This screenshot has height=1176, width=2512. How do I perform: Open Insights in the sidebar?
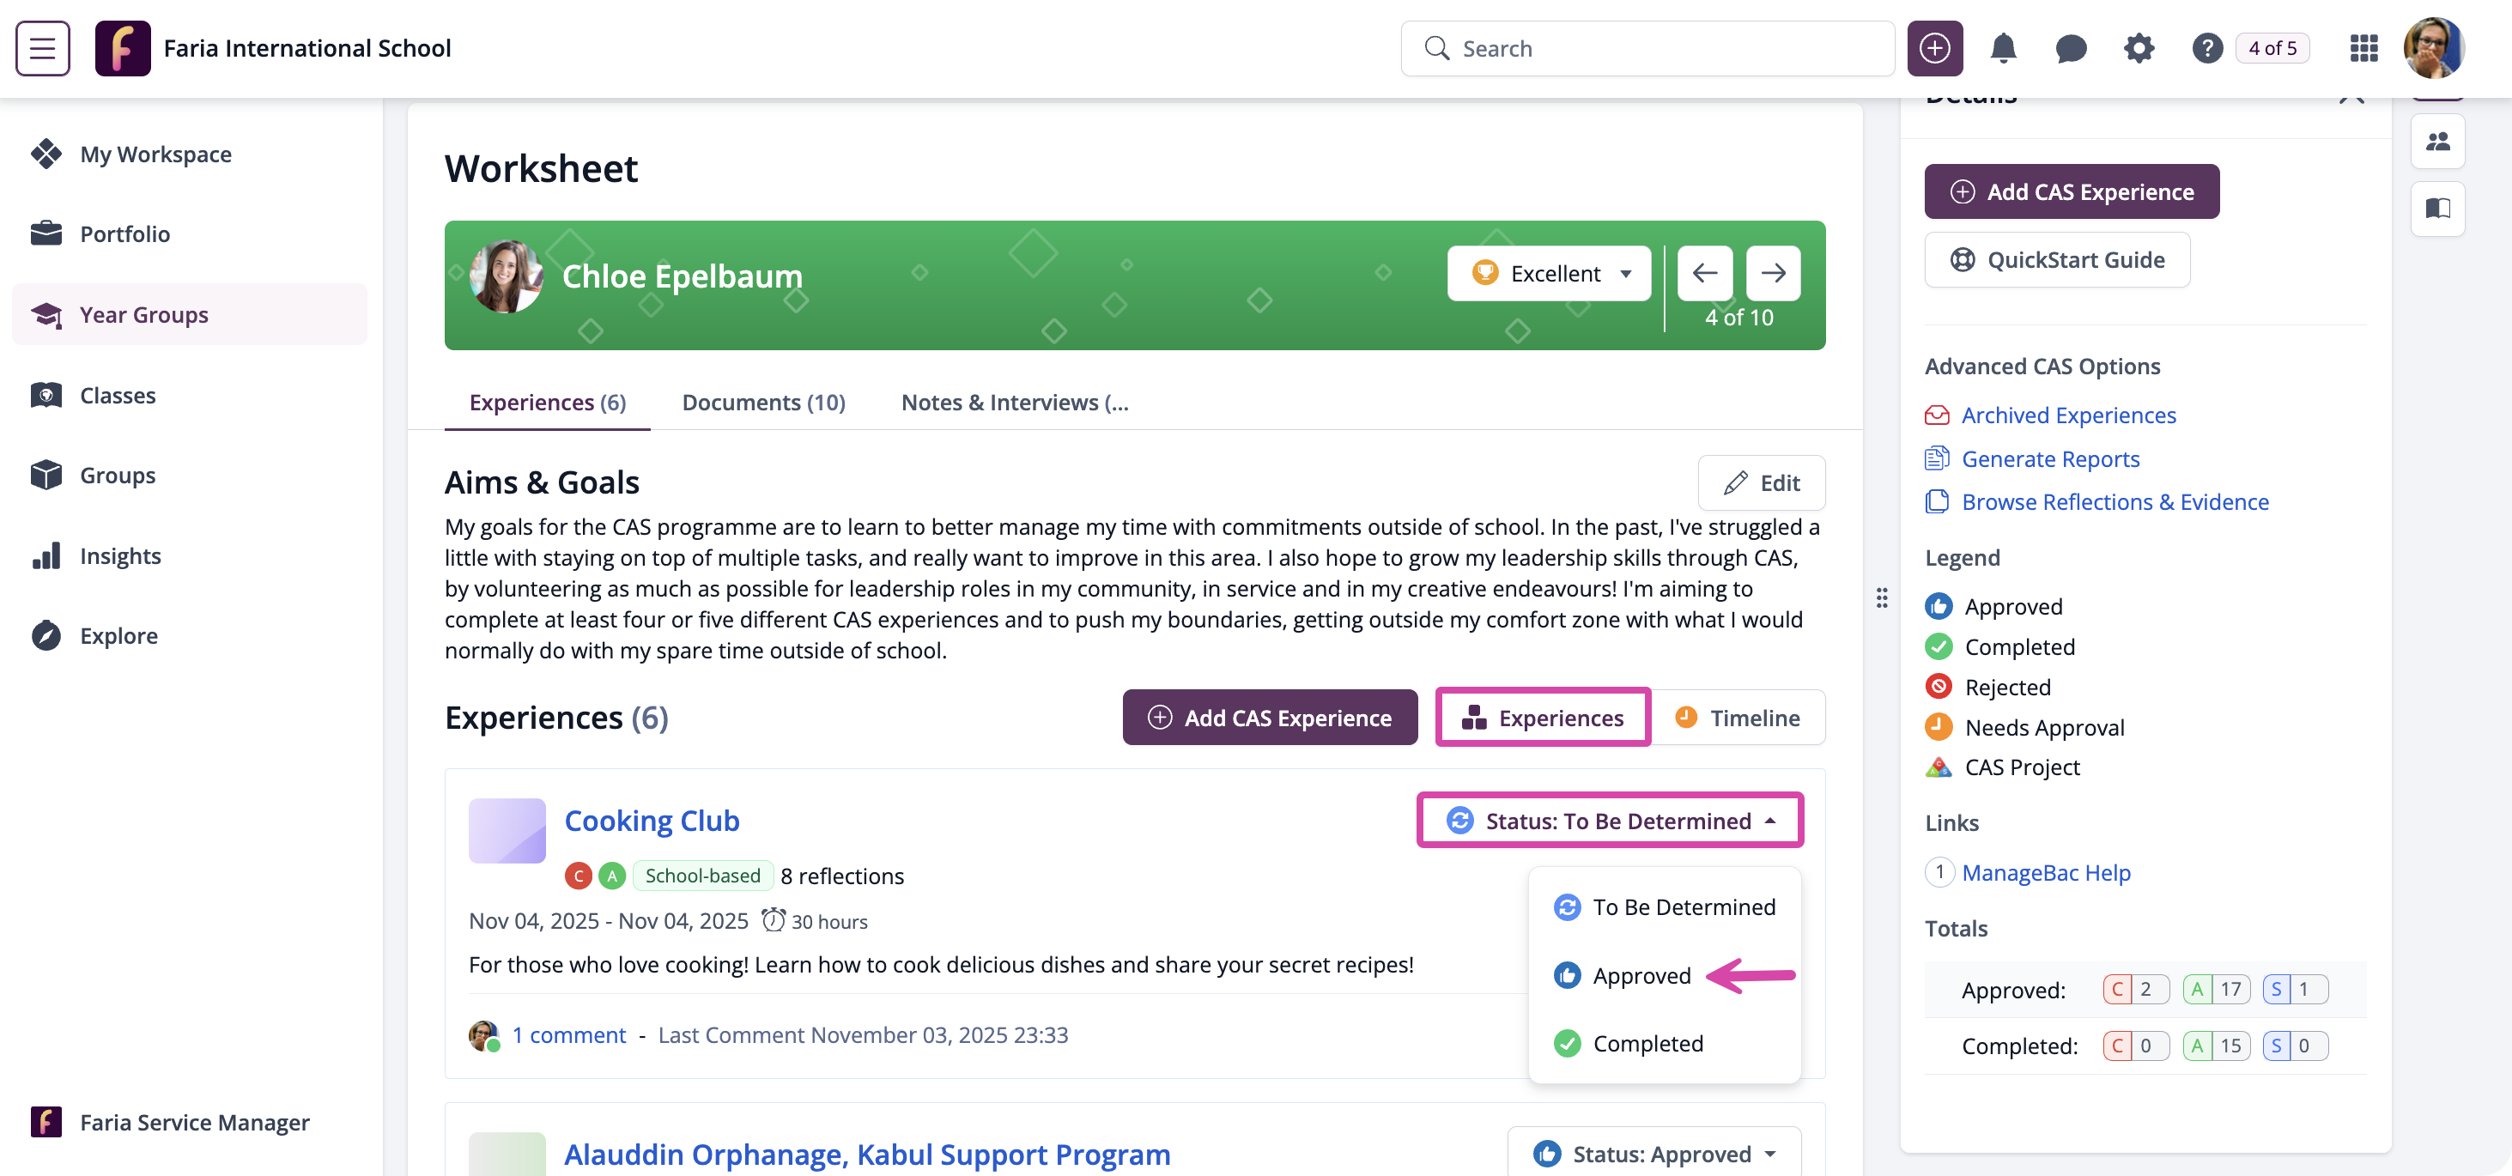tap(120, 556)
